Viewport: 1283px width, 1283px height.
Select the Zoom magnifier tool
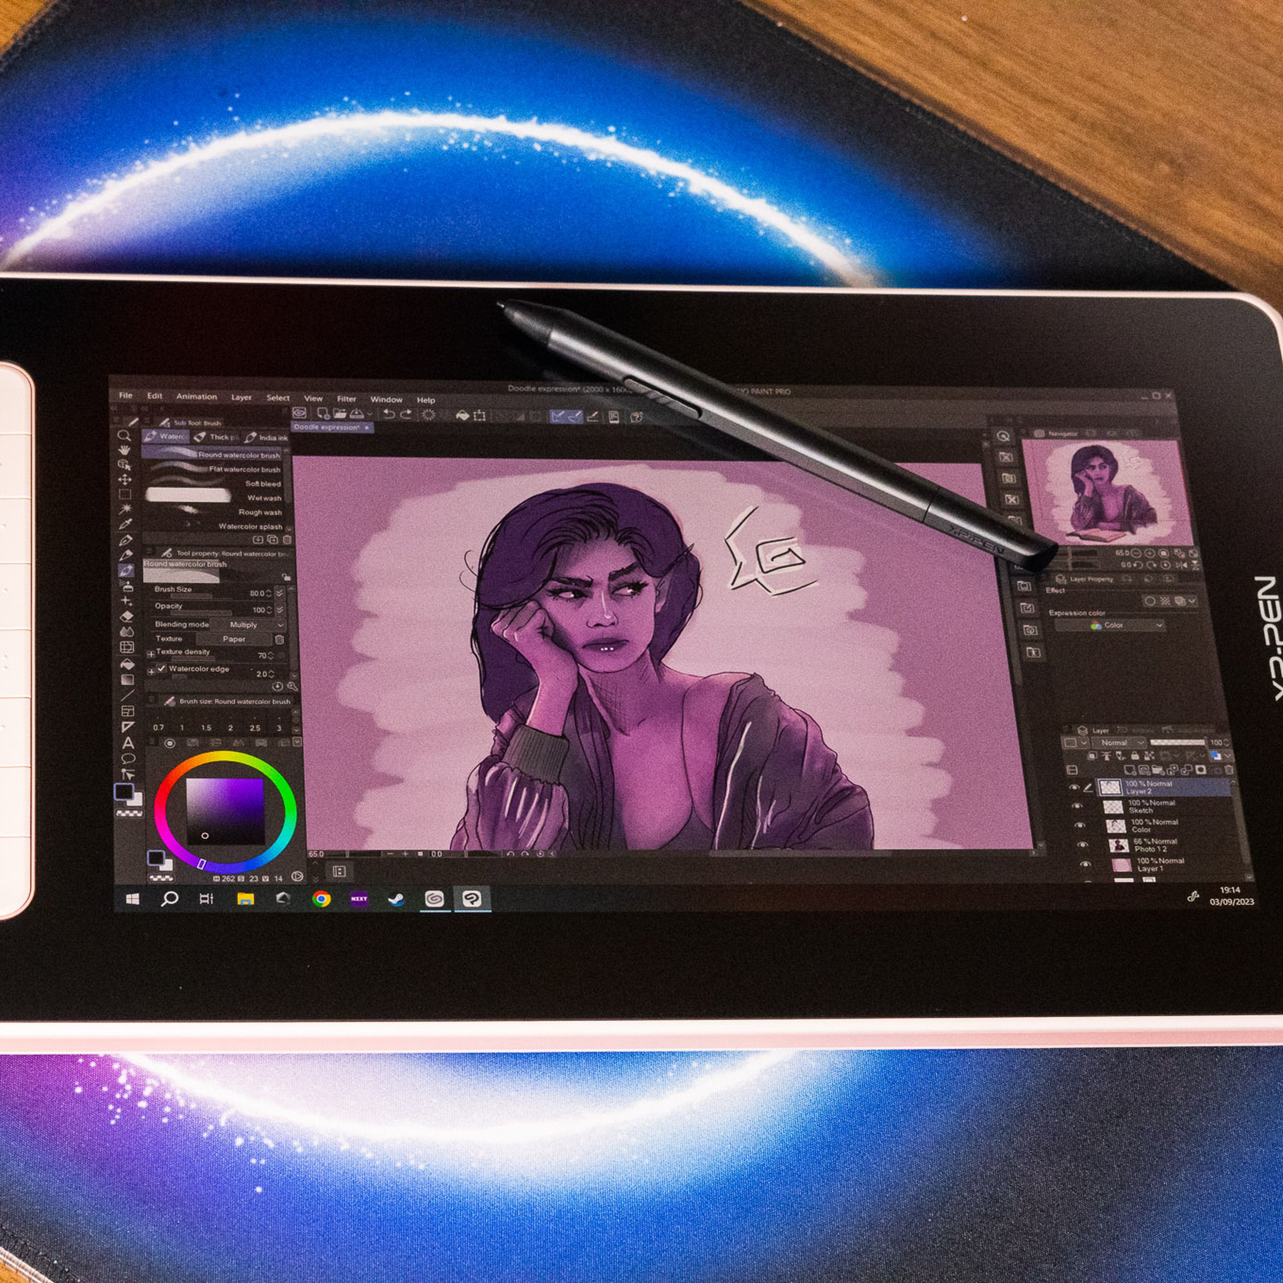pyautogui.click(x=125, y=435)
